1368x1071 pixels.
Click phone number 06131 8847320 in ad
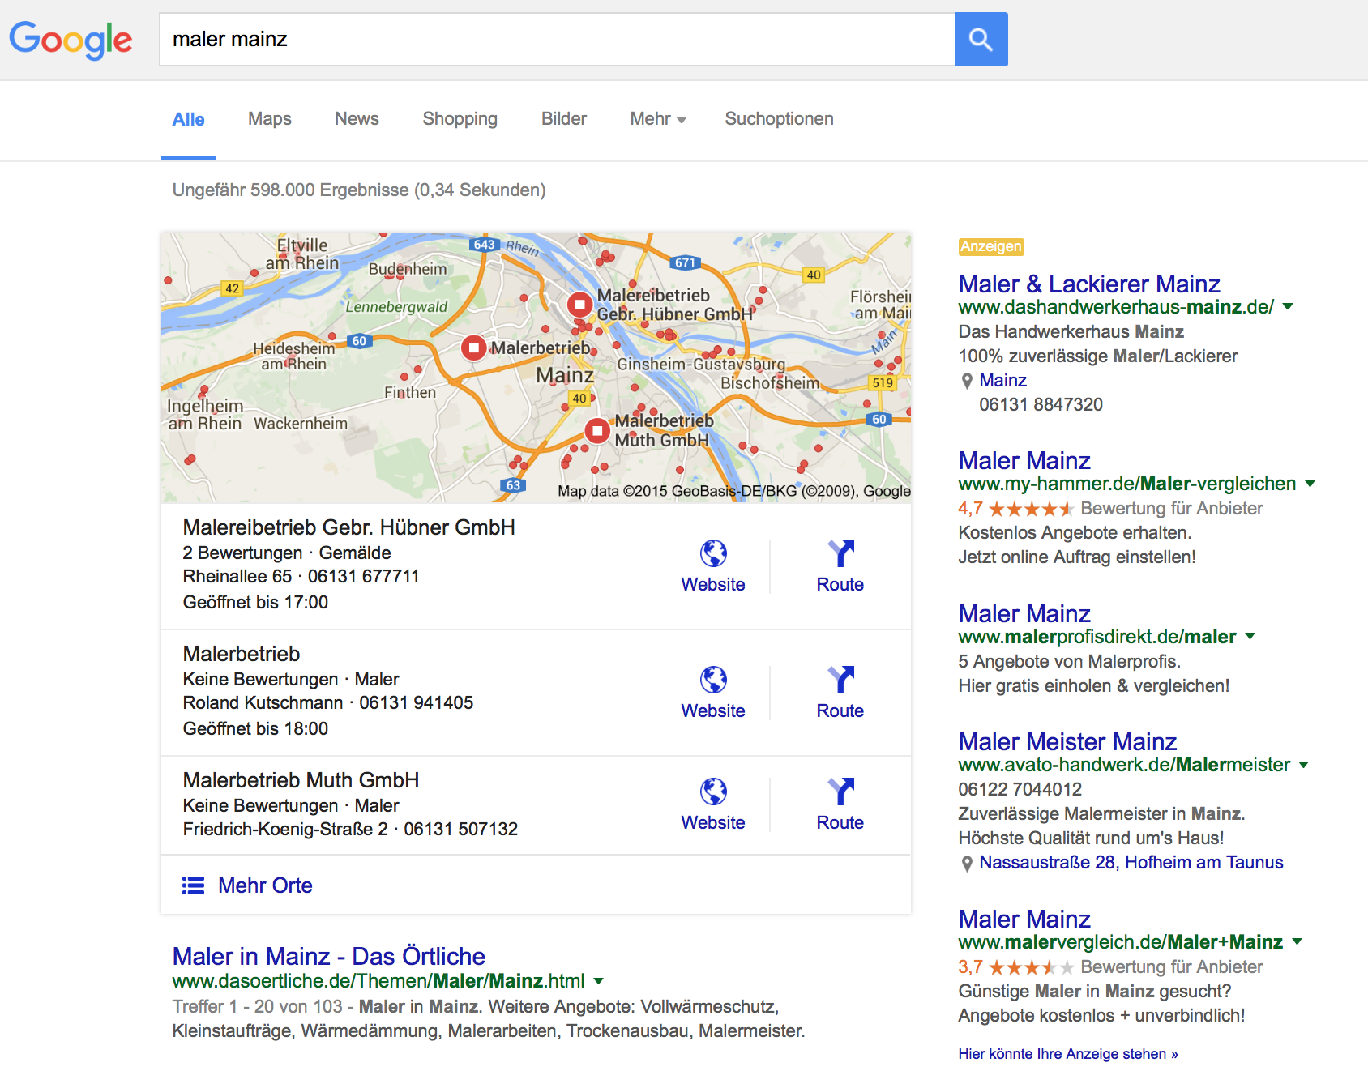[1041, 405]
